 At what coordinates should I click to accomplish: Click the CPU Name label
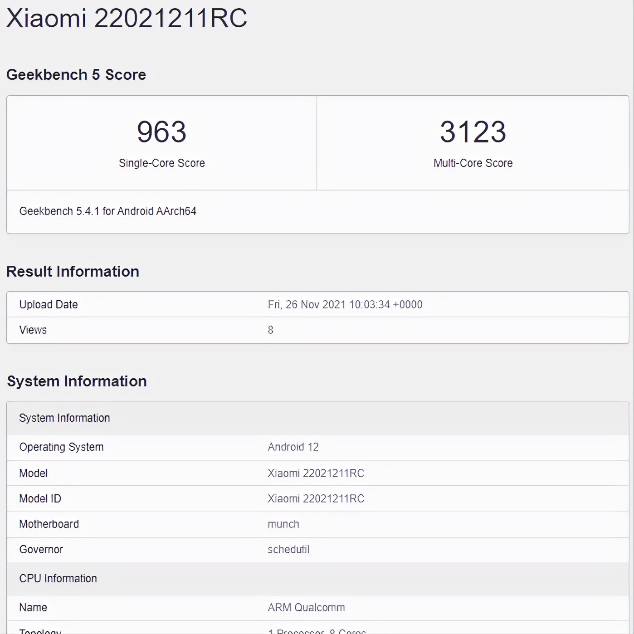click(33, 607)
